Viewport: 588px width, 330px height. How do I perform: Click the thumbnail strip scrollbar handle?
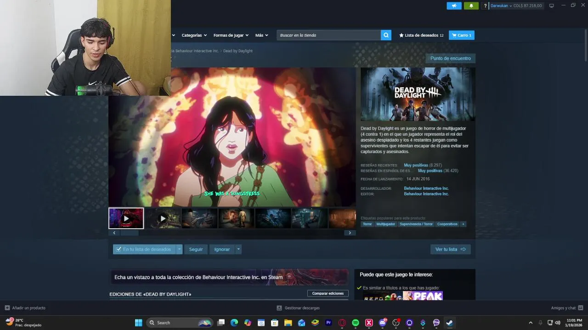click(129, 233)
